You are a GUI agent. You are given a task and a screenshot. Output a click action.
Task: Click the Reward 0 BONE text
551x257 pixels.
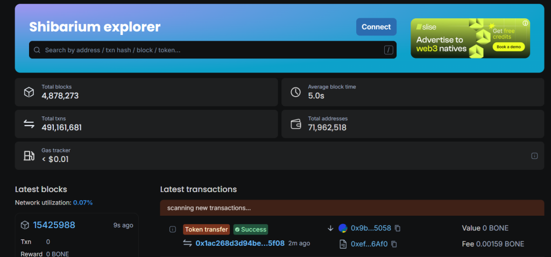coord(45,254)
